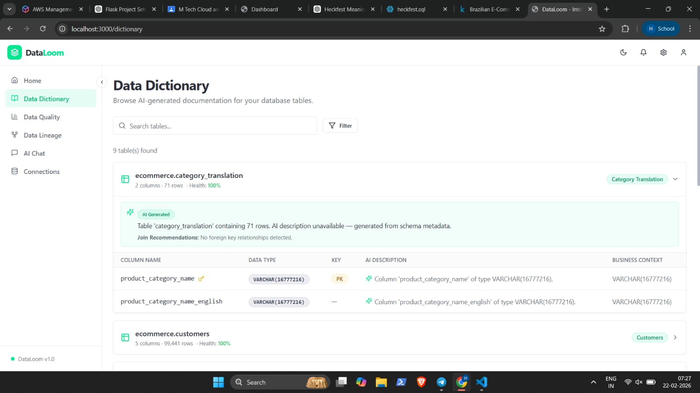Open browser extensions puzzle icon
The height and width of the screenshot is (393, 700).
[x=625, y=29]
